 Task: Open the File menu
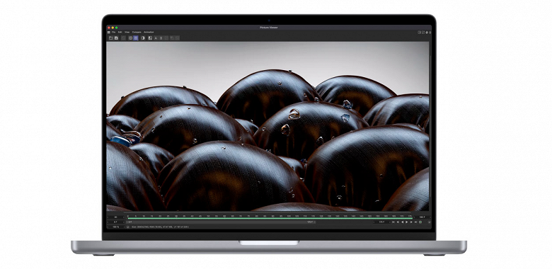coord(113,32)
